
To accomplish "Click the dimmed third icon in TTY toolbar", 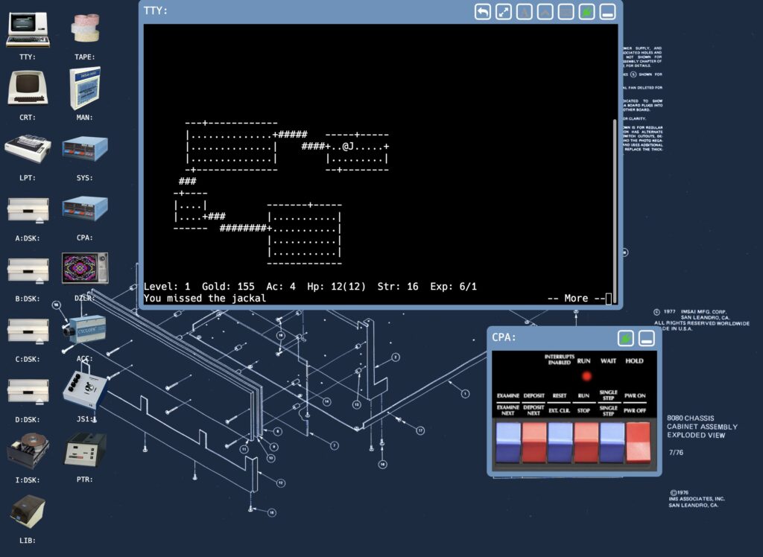I will [x=525, y=12].
